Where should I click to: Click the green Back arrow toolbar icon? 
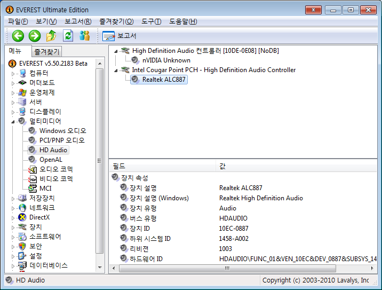click(18, 36)
